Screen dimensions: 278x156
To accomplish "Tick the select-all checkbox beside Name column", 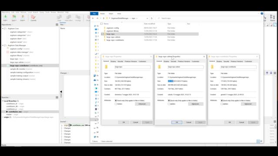I will click(x=101, y=24).
